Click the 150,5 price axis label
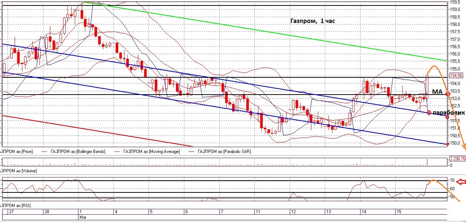 coord(455,135)
